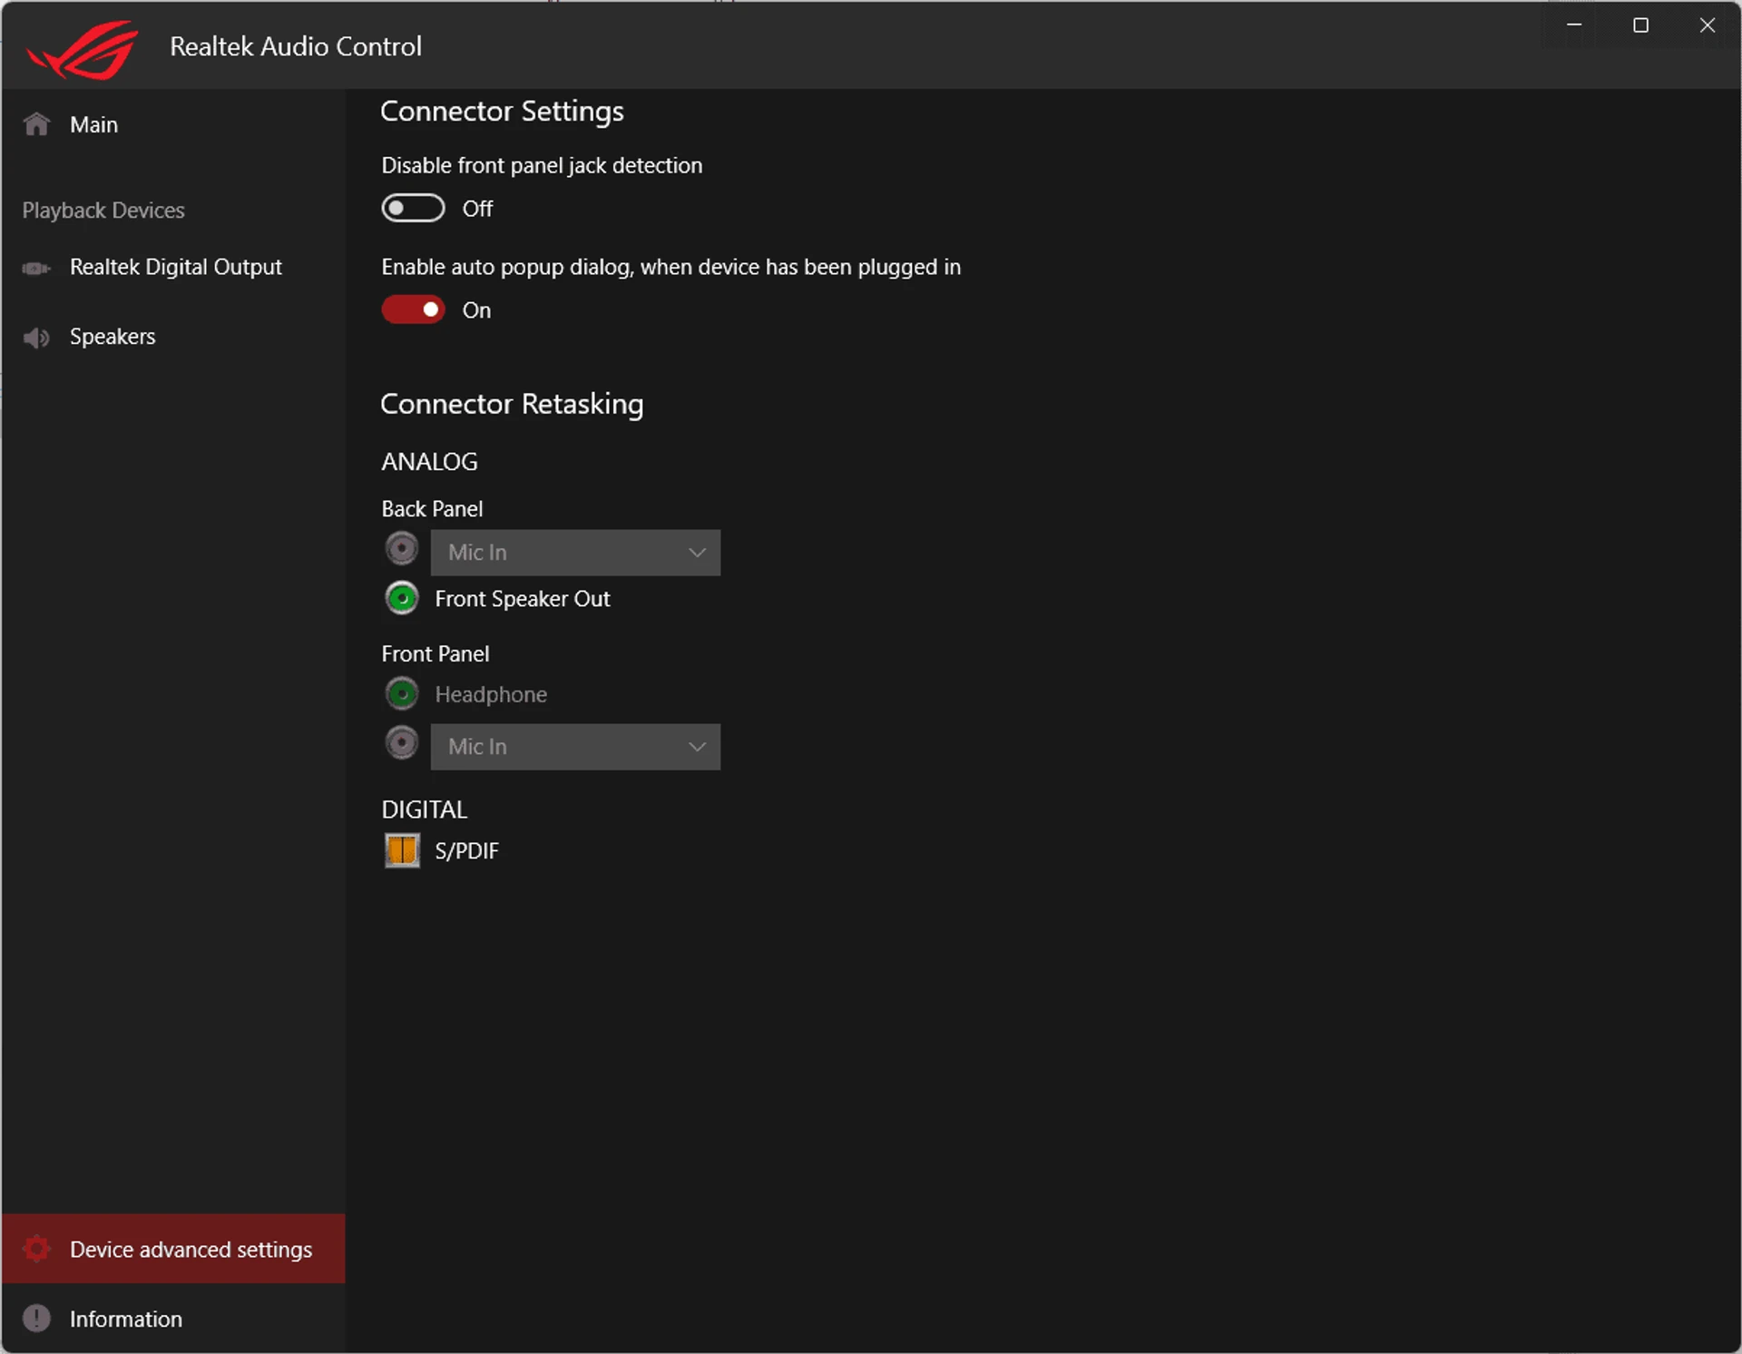Click the DIGITAL section label

(424, 809)
